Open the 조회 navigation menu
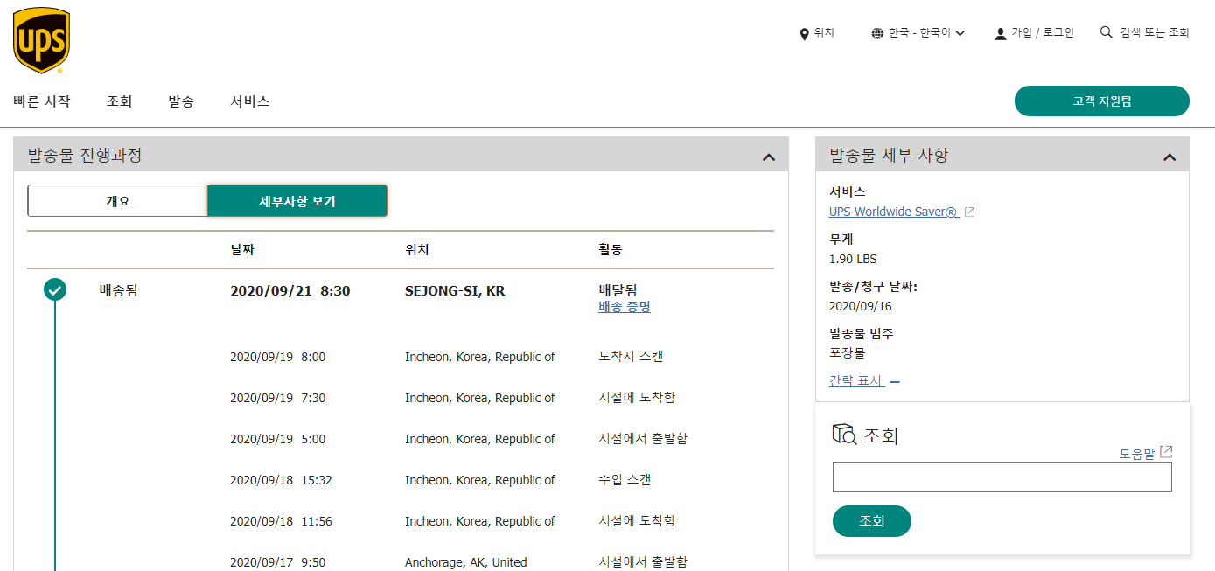The height and width of the screenshot is (571, 1215). pyautogui.click(x=119, y=101)
